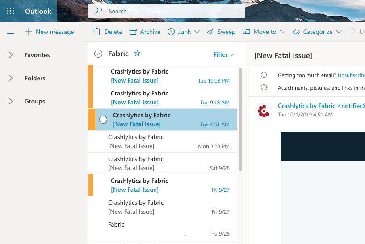The image size is (365, 244).
Task: Click the Crashlytics sender avatar
Action: tap(264, 111)
